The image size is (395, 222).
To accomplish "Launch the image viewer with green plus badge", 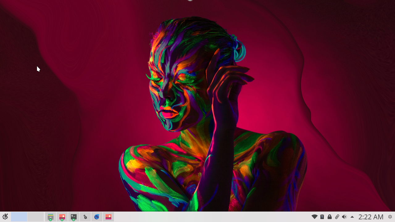I will (x=62, y=217).
